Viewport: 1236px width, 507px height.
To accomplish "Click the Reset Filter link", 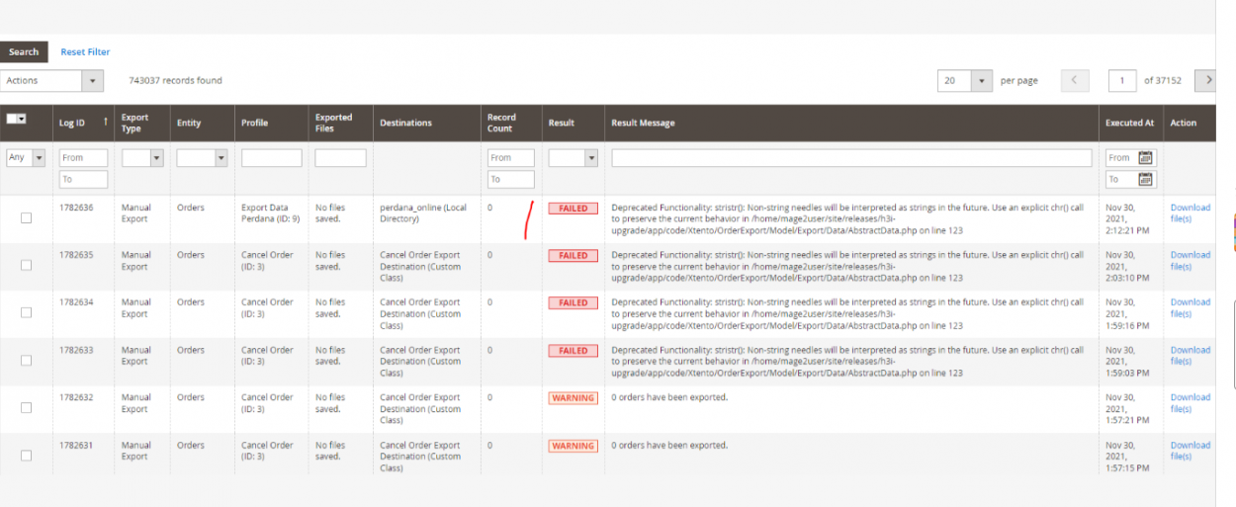I will [x=85, y=52].
